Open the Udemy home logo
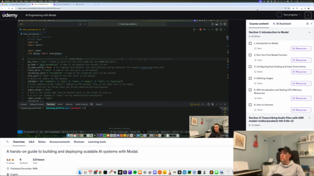 [10, 15]
